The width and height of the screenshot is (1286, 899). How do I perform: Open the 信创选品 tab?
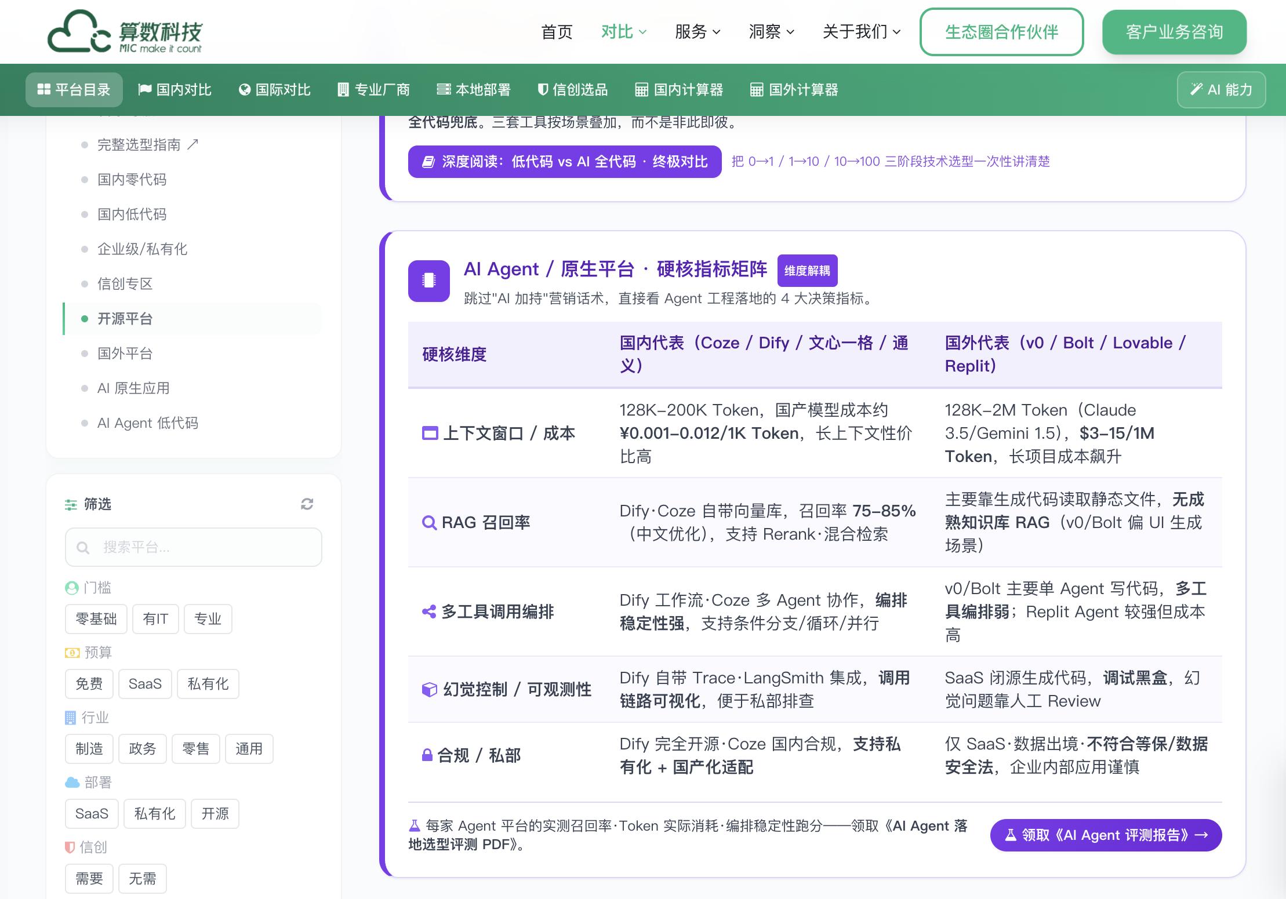coord(573,90)
